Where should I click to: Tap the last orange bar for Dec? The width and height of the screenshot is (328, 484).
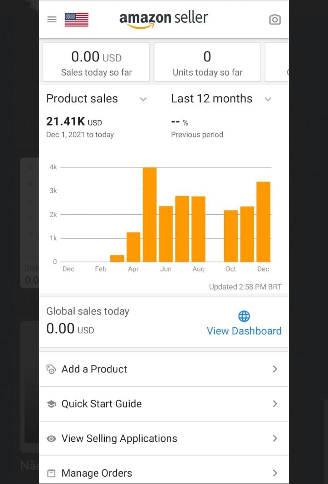(x=263, y=222)
